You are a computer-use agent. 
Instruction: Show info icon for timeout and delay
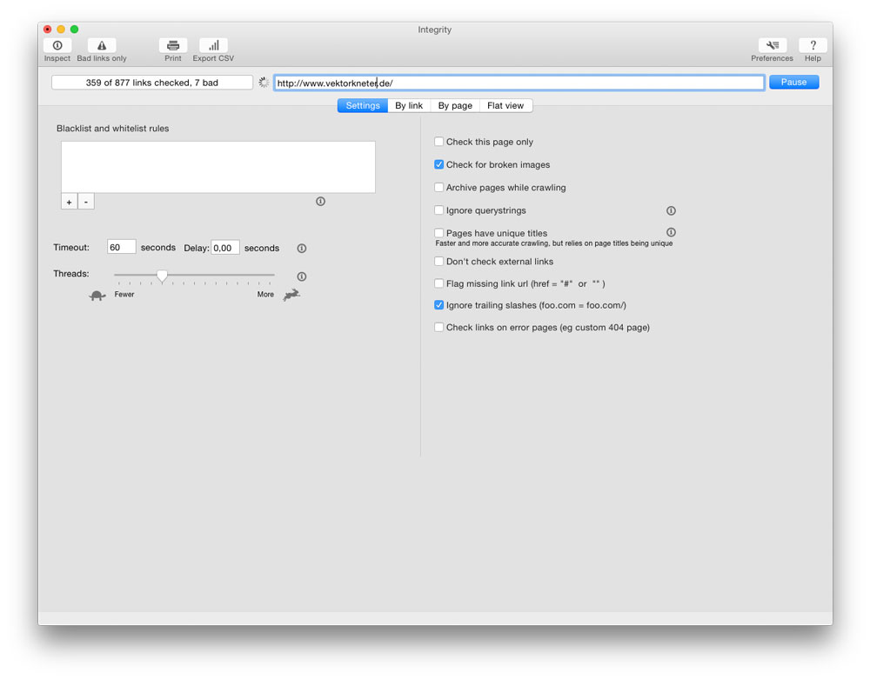(302, 249)
